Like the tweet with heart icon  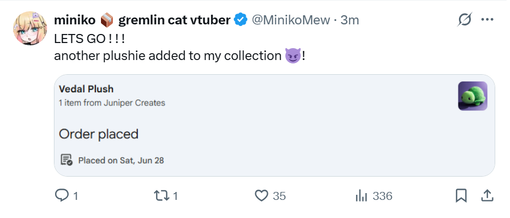tap(261, 195)
